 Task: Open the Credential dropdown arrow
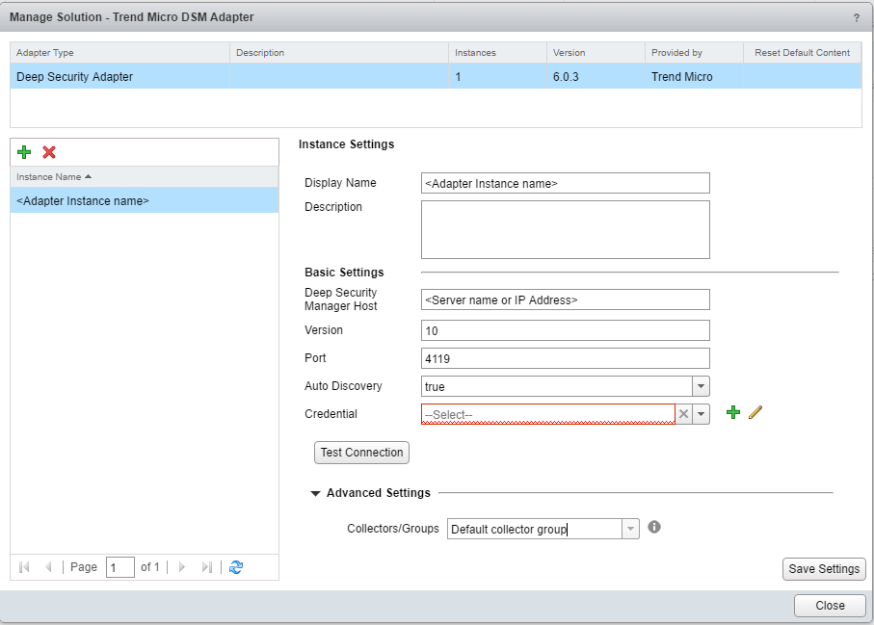(x=702, y=414)
